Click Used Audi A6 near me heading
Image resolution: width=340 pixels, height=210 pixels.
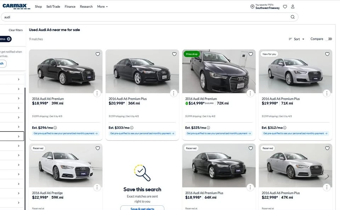pyautogui.click(x=55, y=30)
